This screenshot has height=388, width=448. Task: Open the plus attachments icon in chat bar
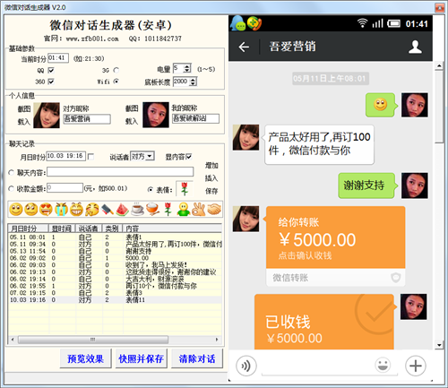[x=415, y=366]
